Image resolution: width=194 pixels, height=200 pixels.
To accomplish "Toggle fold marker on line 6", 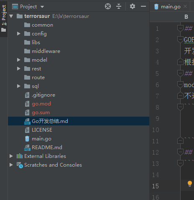I will coord(180,85).
